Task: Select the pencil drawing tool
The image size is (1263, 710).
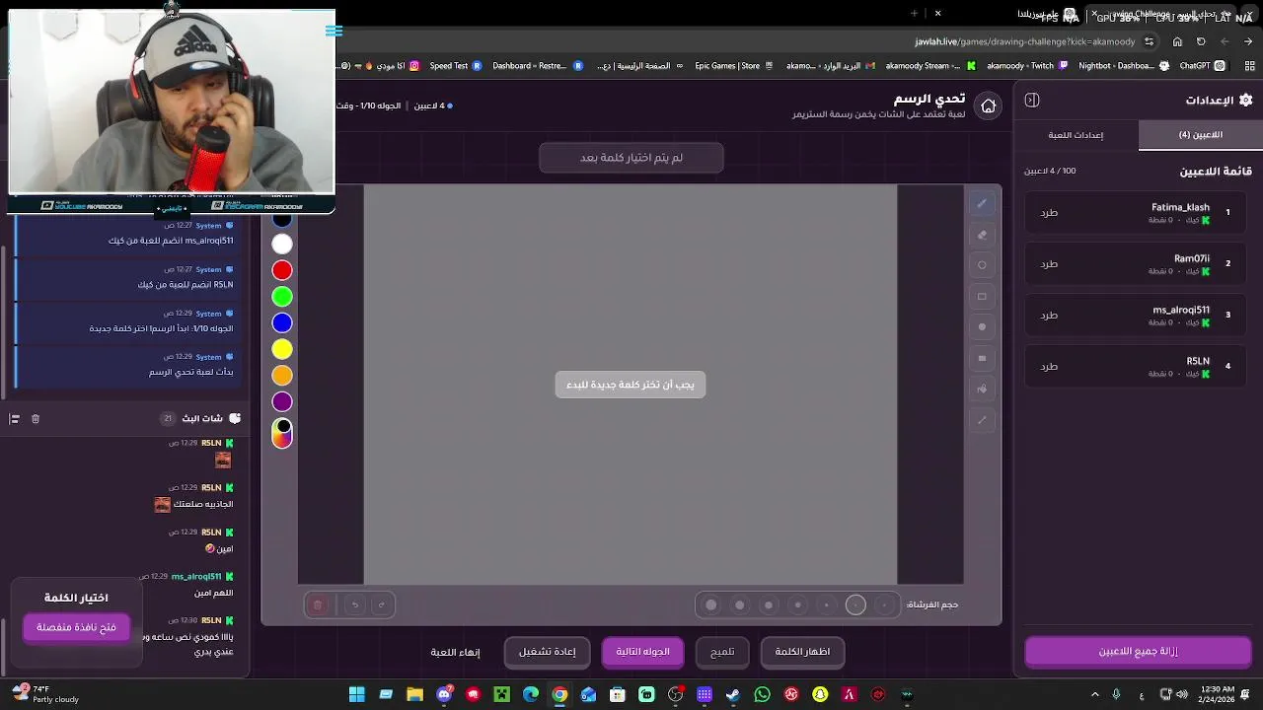Action: click(982, 203)
